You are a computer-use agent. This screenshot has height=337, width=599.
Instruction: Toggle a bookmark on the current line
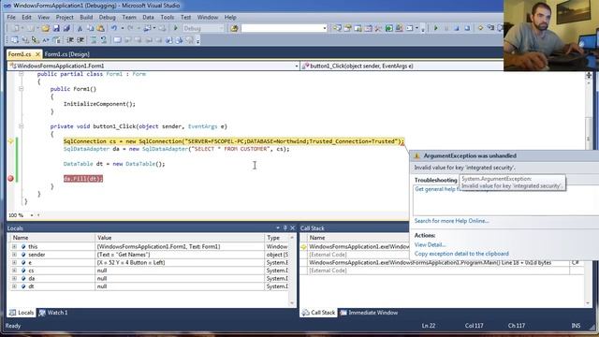(x=117, y=39)
